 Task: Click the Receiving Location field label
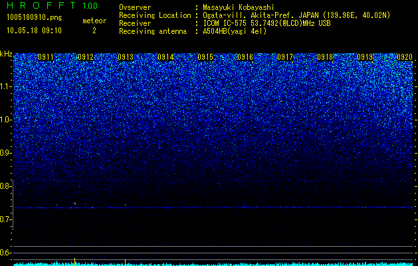(155, 15)
